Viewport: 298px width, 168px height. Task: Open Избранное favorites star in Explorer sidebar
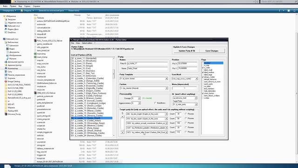click(4, 16)
